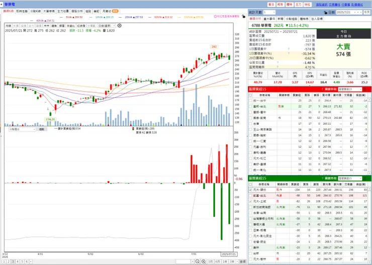Click red 主力 button in top bar
372x265 pixels.
point(299,5)
